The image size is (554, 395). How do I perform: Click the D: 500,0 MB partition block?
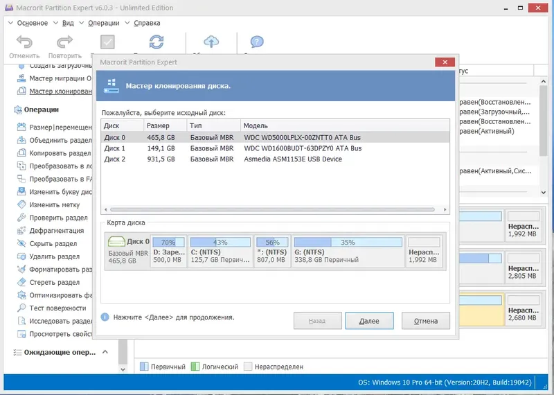coord(169,251)
